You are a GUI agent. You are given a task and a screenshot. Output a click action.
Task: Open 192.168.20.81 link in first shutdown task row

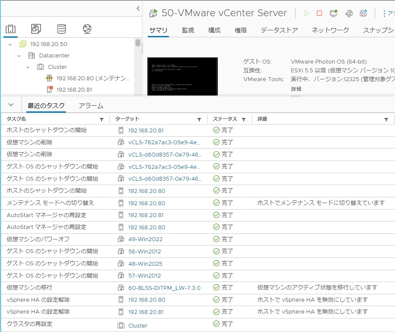[x=146, y=131]
